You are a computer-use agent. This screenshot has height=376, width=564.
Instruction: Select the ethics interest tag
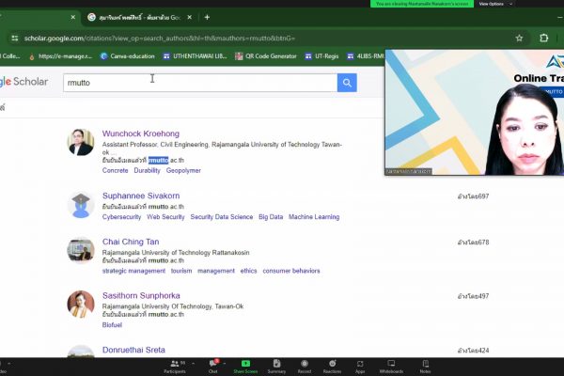(x=248, y=271)
